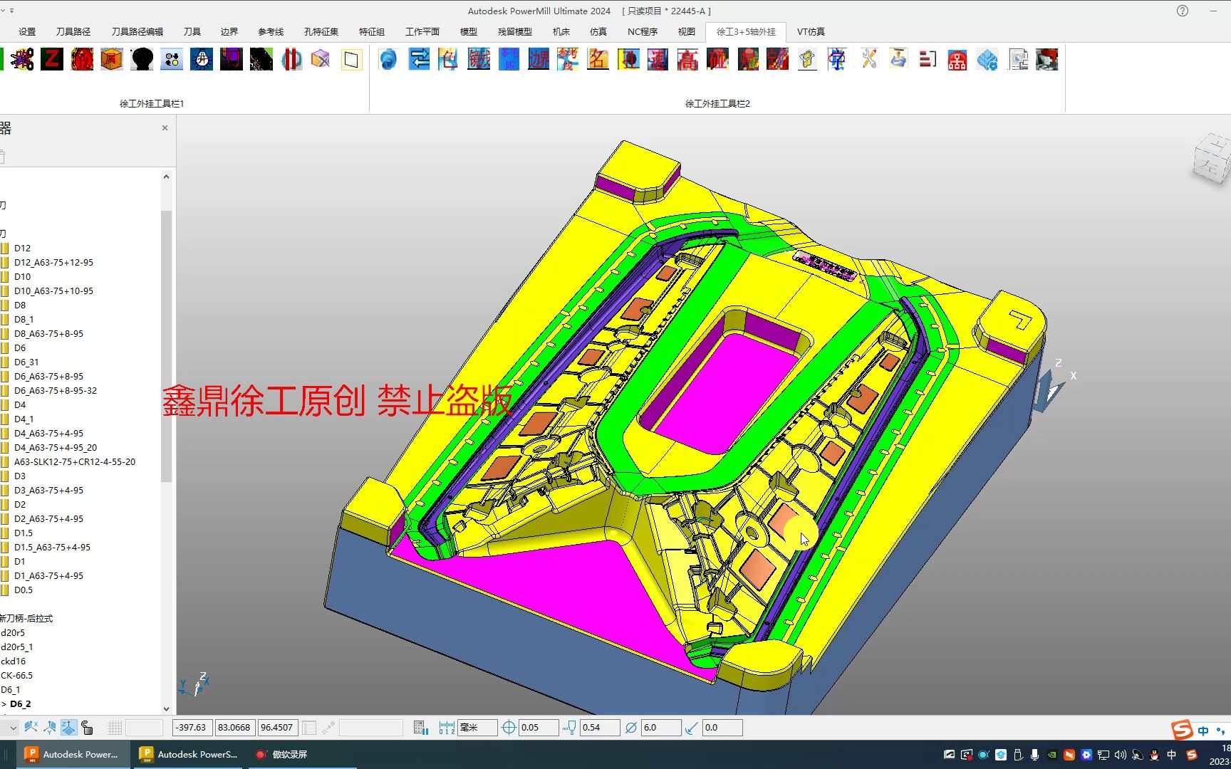Screen dimensions: 1231x769
Task: Toggle the grid display in status bar
Action: 114,728
